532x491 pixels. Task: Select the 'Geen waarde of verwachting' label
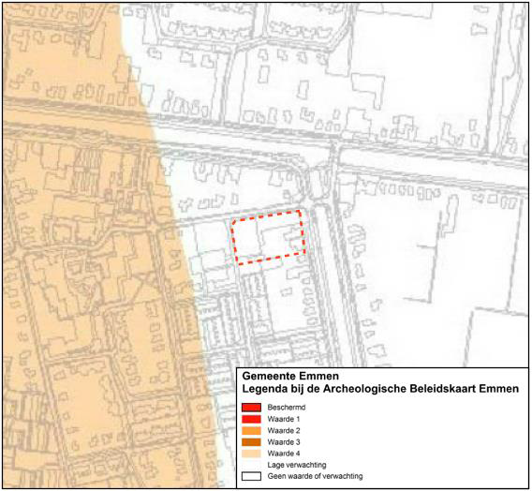tap(316, 476)
